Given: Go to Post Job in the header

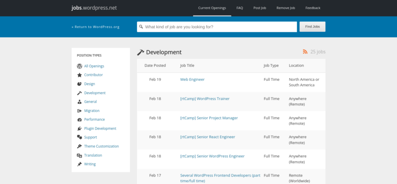Looking at the screenshot, I should point(259,8).
